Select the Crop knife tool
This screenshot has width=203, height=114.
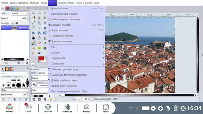pos(39,28)
